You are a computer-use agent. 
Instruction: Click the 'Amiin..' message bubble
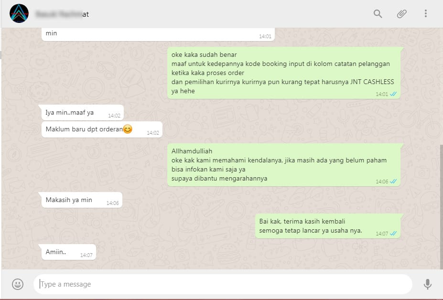[69, 252]
